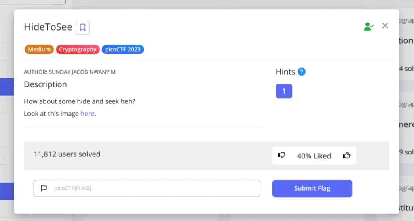Click the Hints heading label

pyautogui.click(x=285, y=72)
